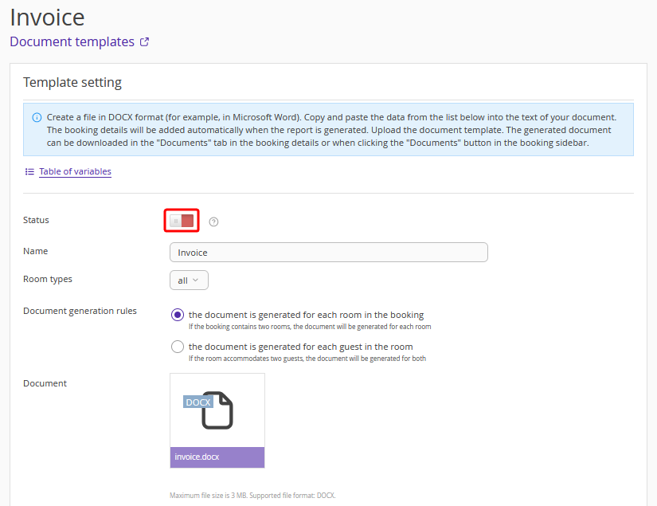Click the DOCX file page icon
Viewport: 657px width, 506px height.
click(217, 410)
